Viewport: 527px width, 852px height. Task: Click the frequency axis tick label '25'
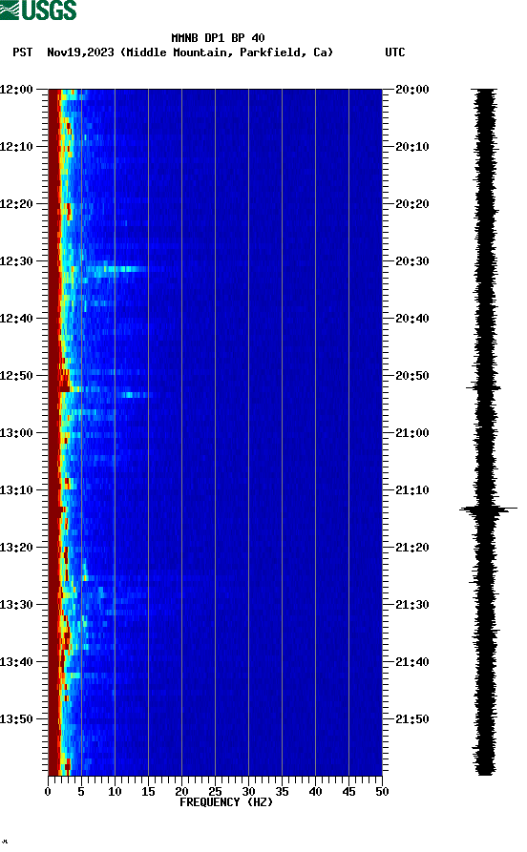click(x=215, y=792)
